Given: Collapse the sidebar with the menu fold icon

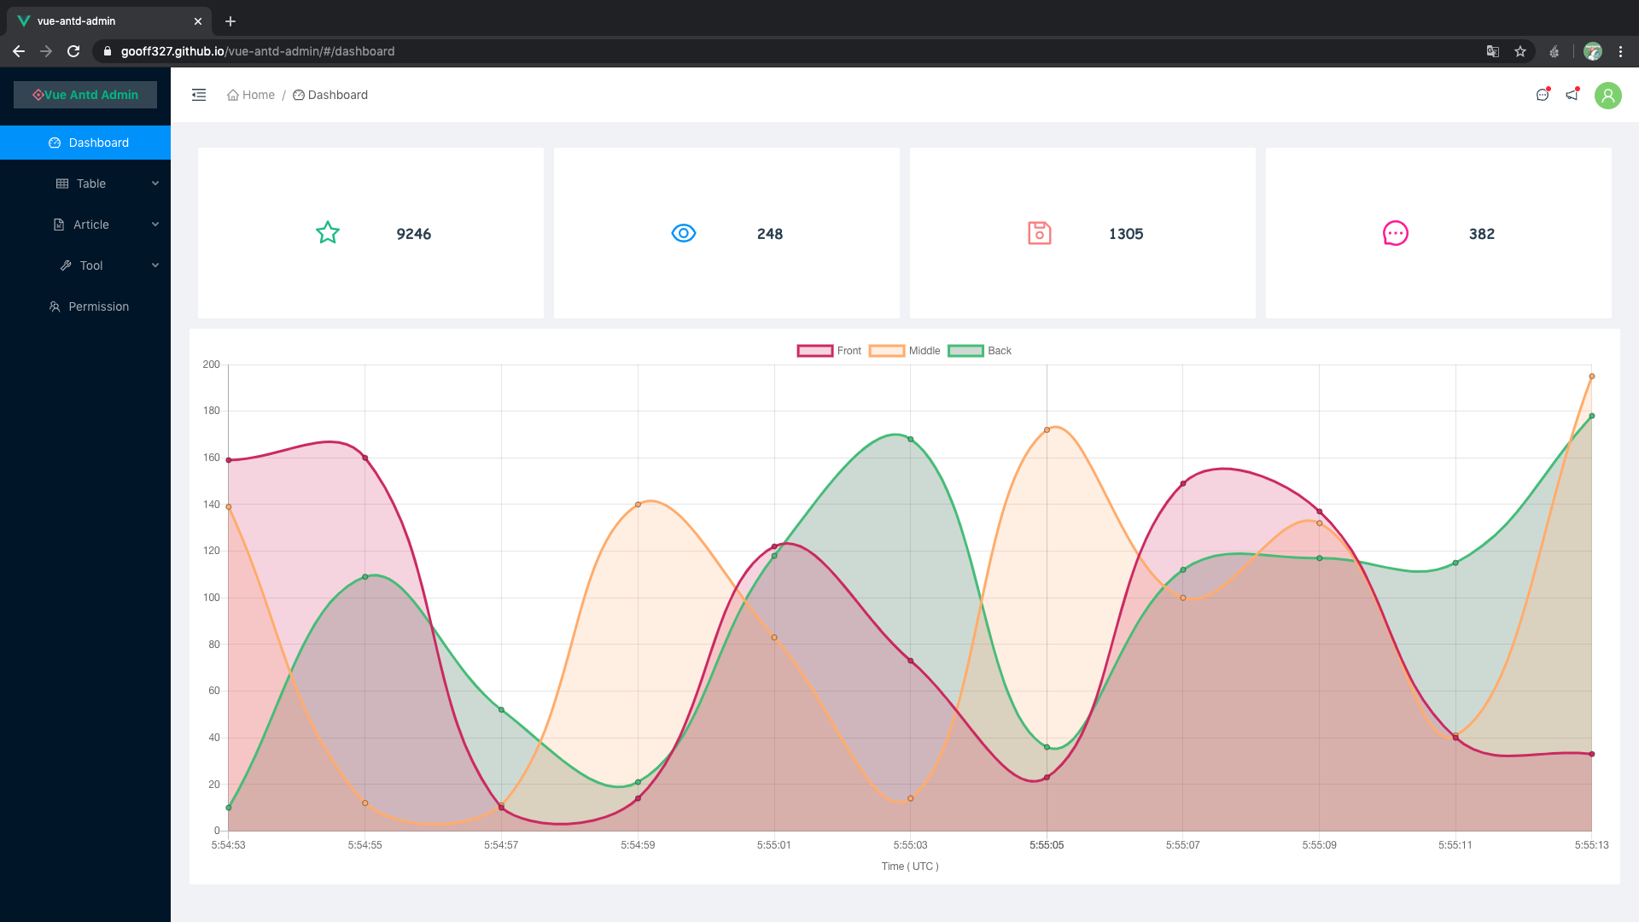Looking at the screenshot, I should pyautogui.click(x=199, y=95).
